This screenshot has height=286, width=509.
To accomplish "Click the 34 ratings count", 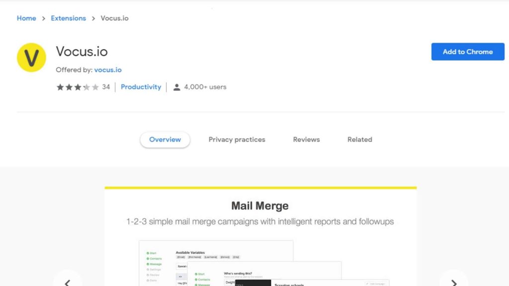I will 106,87.
